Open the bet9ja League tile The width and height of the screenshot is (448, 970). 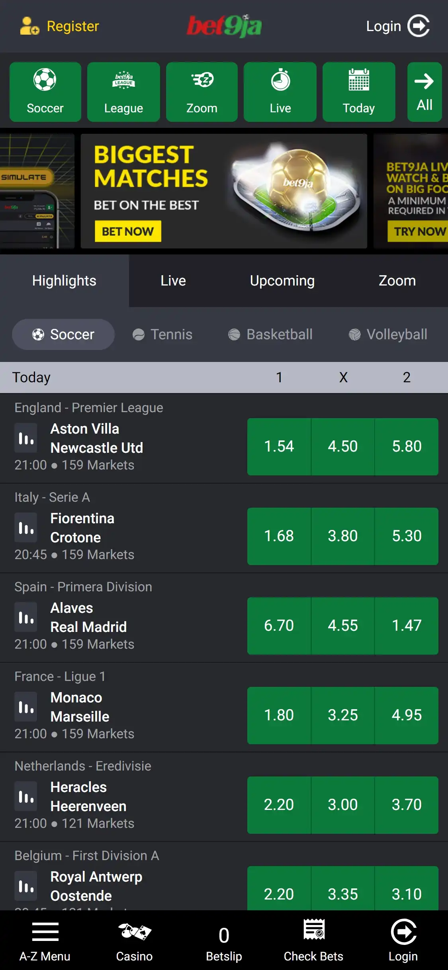(x=123, y=92)
